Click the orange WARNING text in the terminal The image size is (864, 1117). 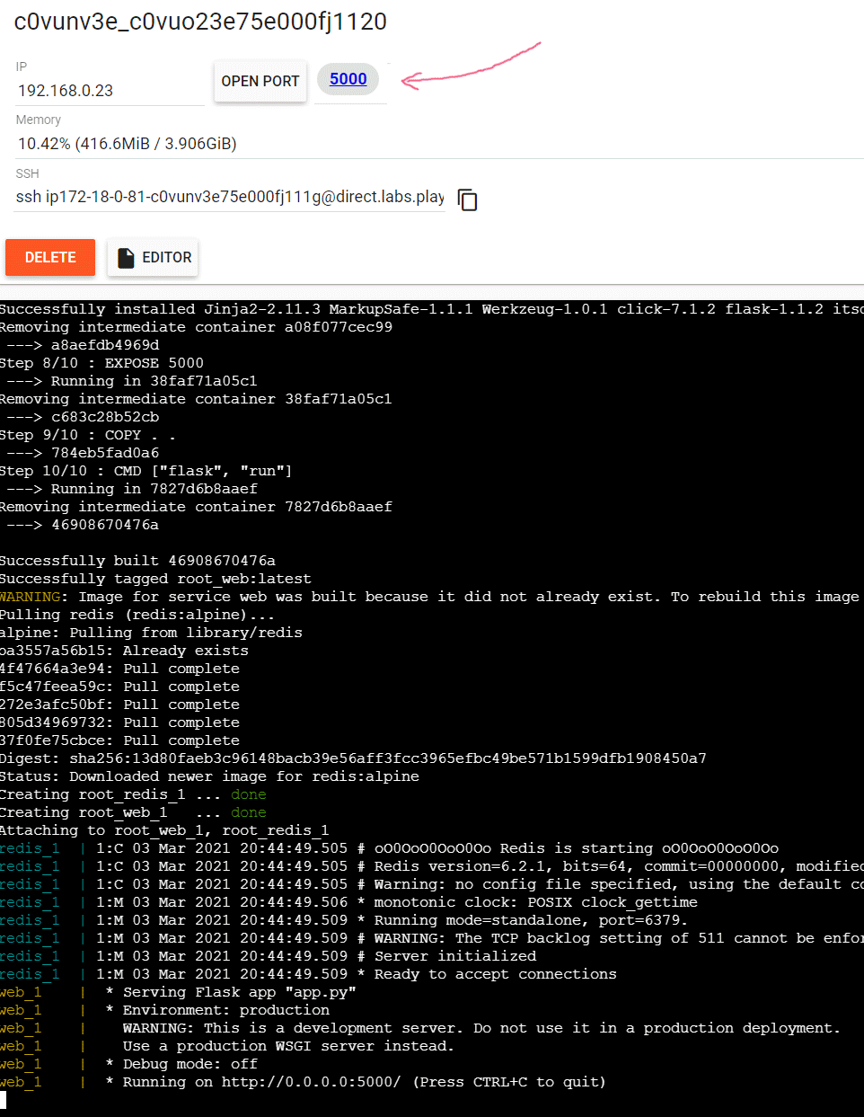(x=31, y=597)
